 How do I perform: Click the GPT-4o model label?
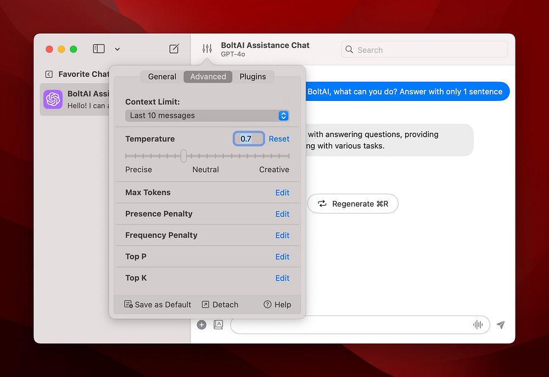coord(233,54)
